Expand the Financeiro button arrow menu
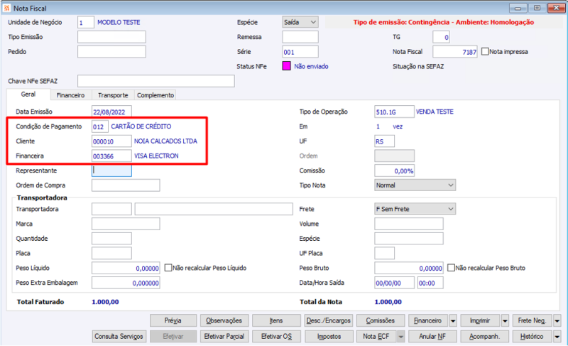568x346 pixels. [x=453, y=320]
